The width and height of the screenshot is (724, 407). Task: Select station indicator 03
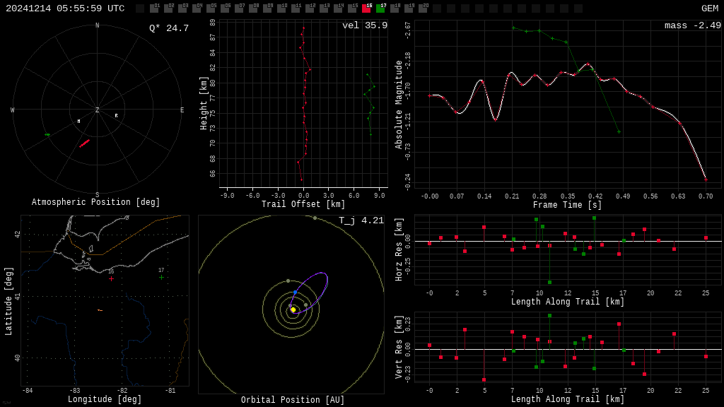[182, 8]
